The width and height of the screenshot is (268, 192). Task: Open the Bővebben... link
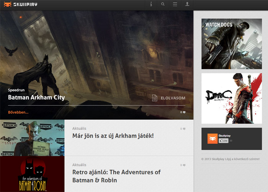(x=18, y=112)
